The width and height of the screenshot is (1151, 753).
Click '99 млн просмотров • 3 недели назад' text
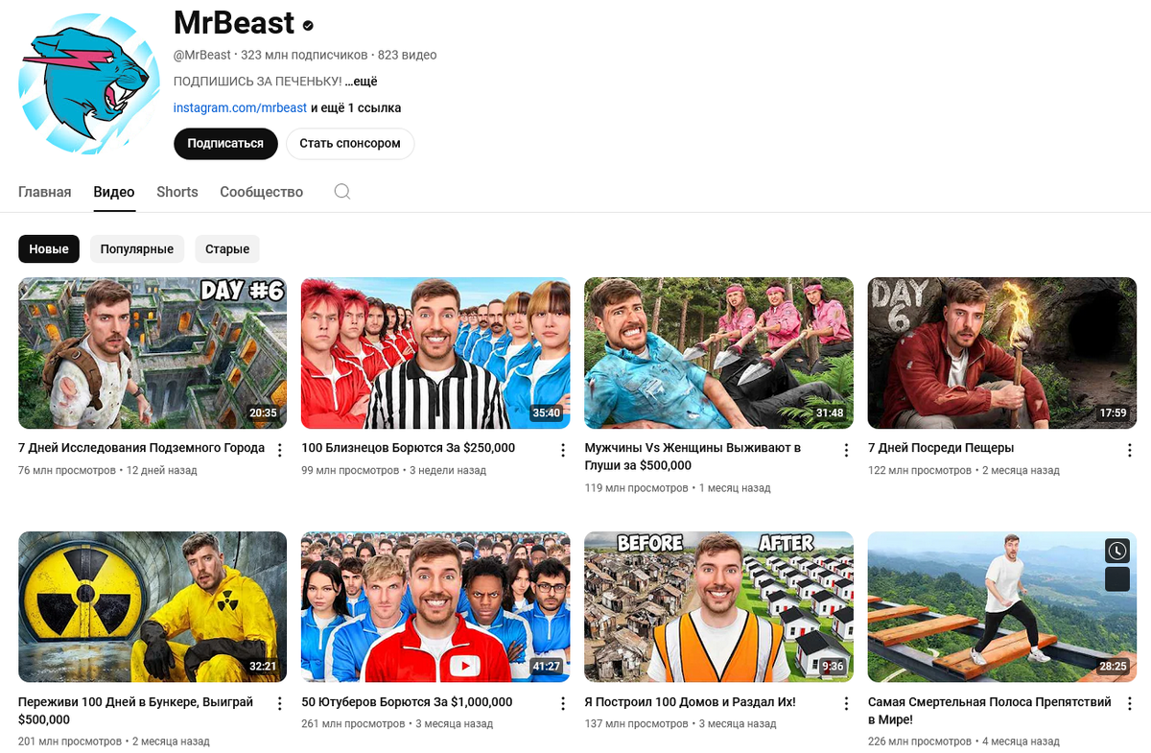[393, 471]
